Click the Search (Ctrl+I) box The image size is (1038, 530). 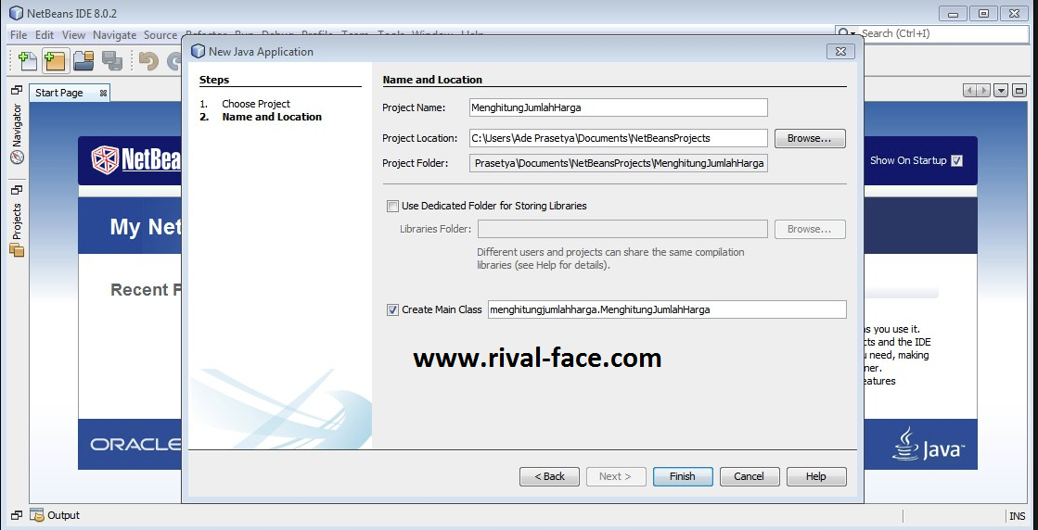[932, 33]
